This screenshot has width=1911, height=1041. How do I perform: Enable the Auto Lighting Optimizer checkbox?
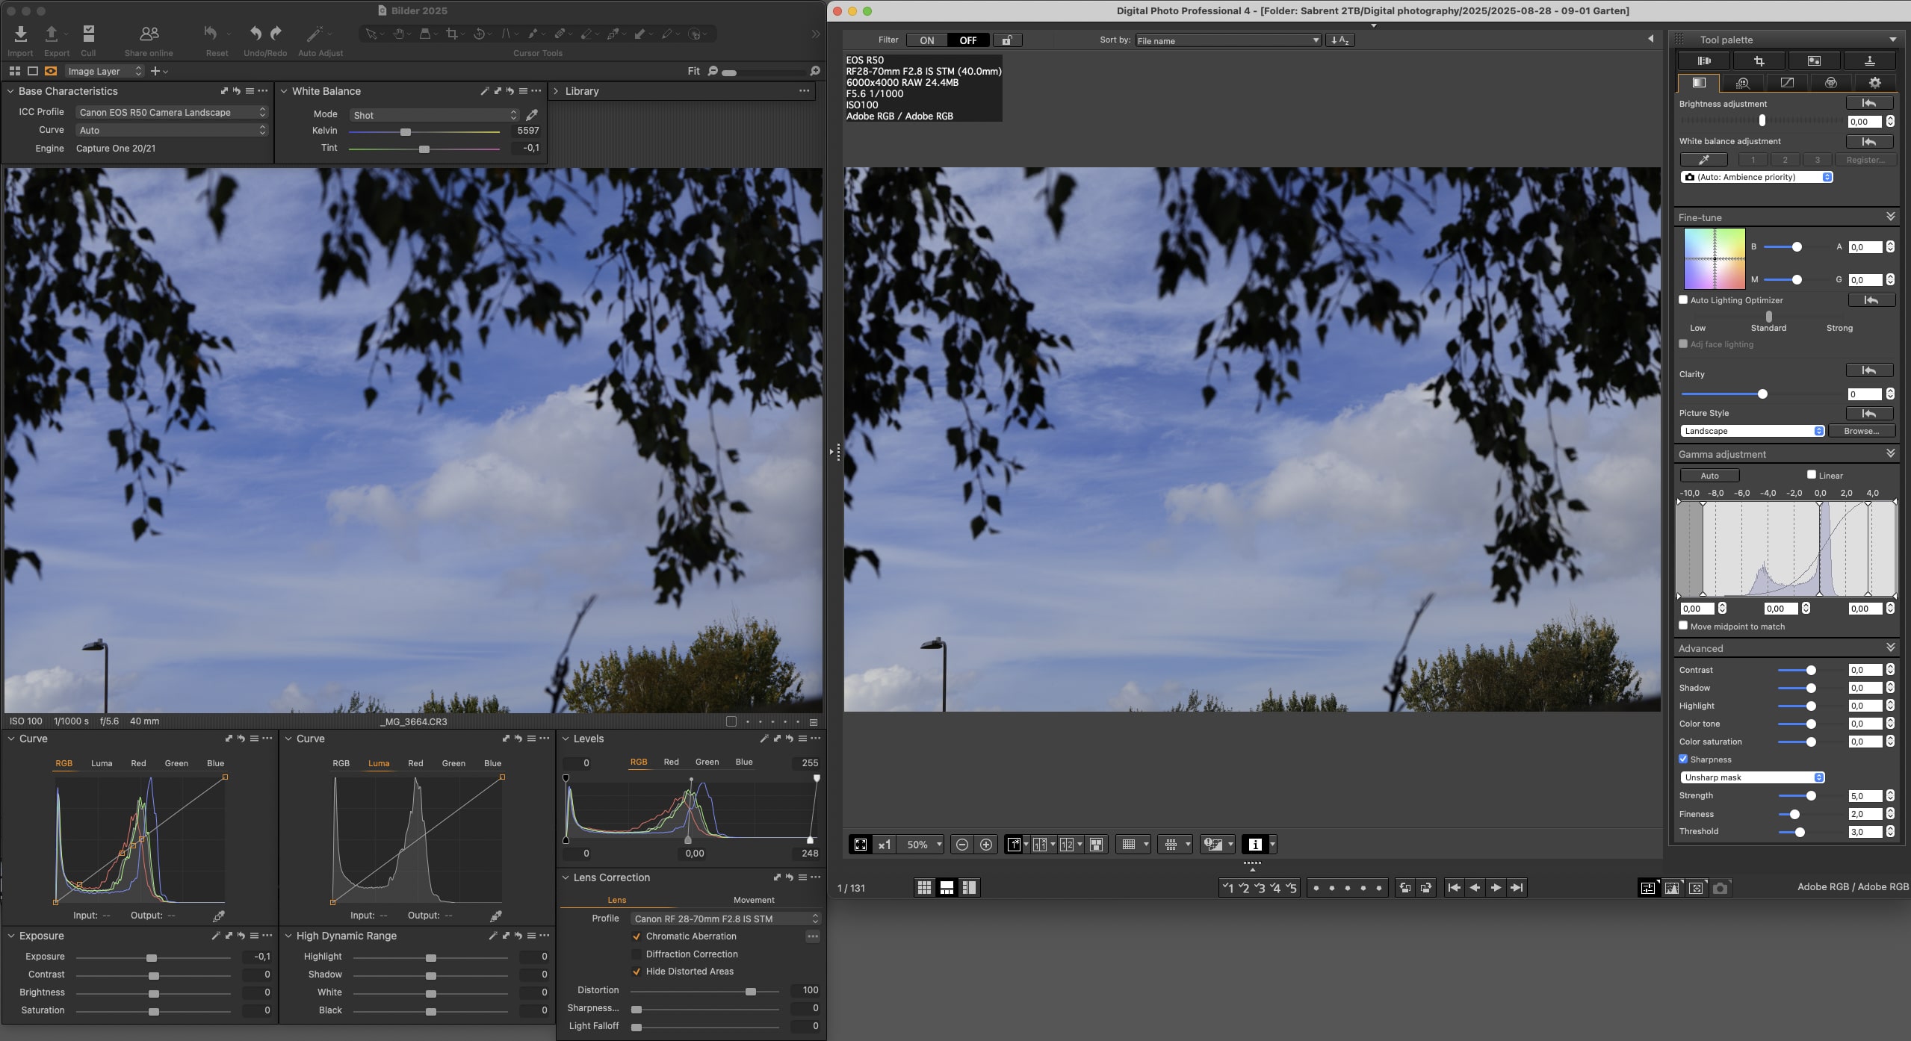[1683, 300]
